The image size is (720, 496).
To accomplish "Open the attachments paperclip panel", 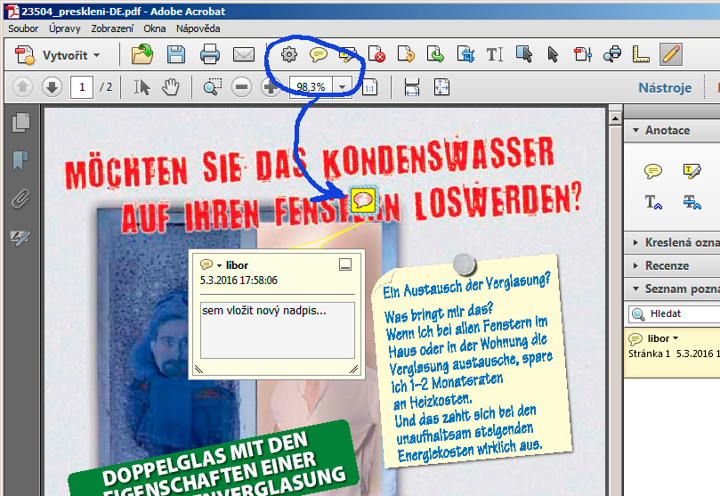I will [20, 199].
